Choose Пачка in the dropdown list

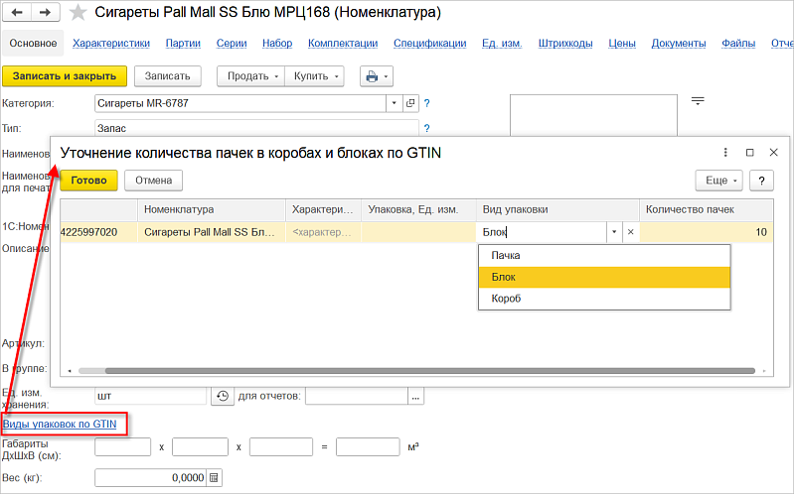tap(506, 256)
